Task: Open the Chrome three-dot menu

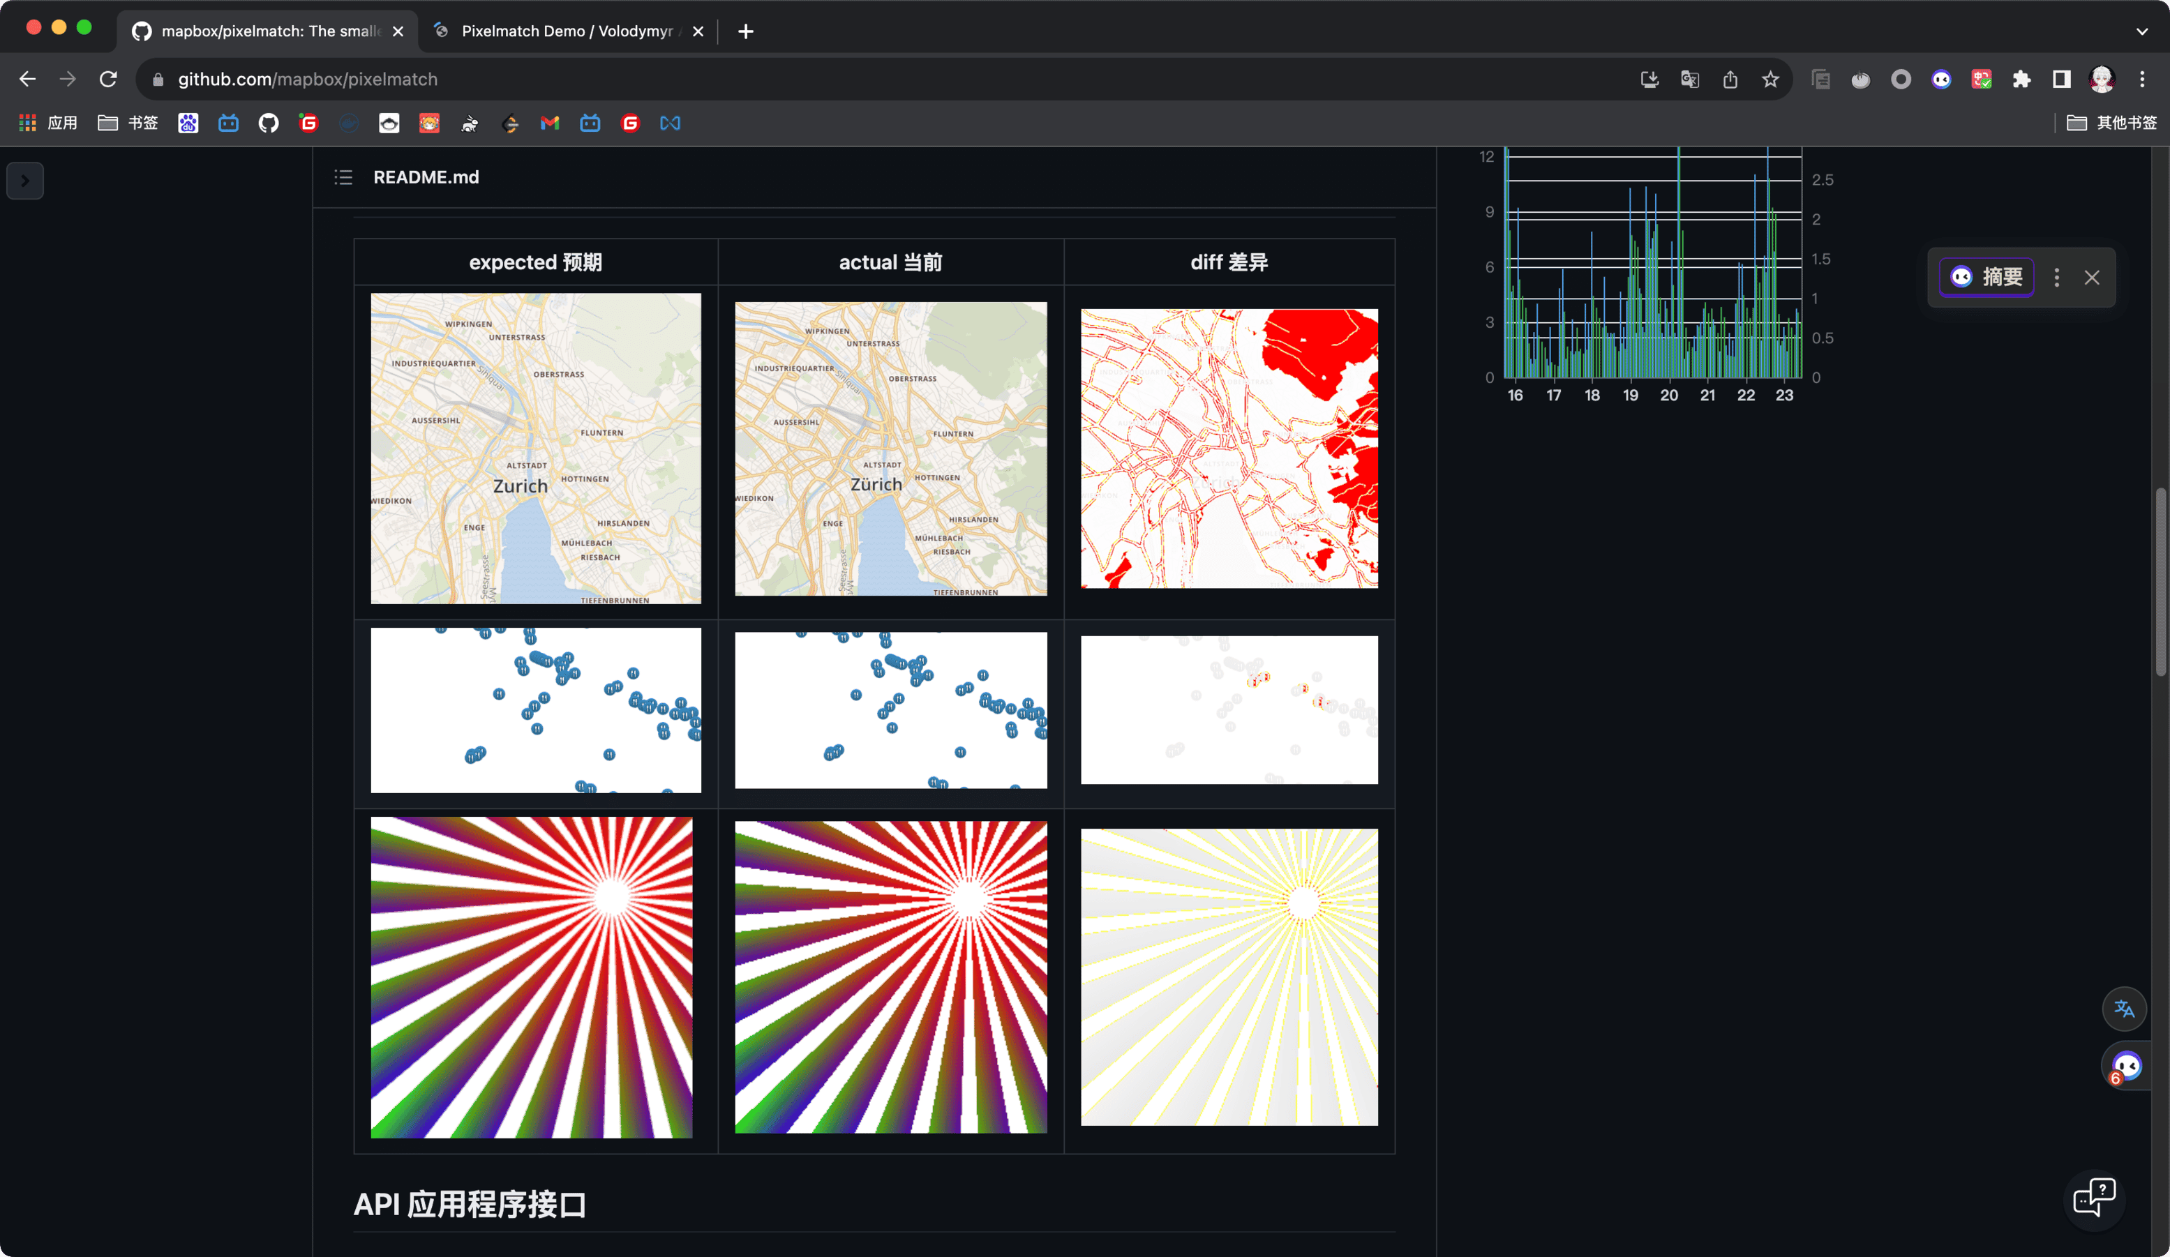Action: tap(2143, 80)
